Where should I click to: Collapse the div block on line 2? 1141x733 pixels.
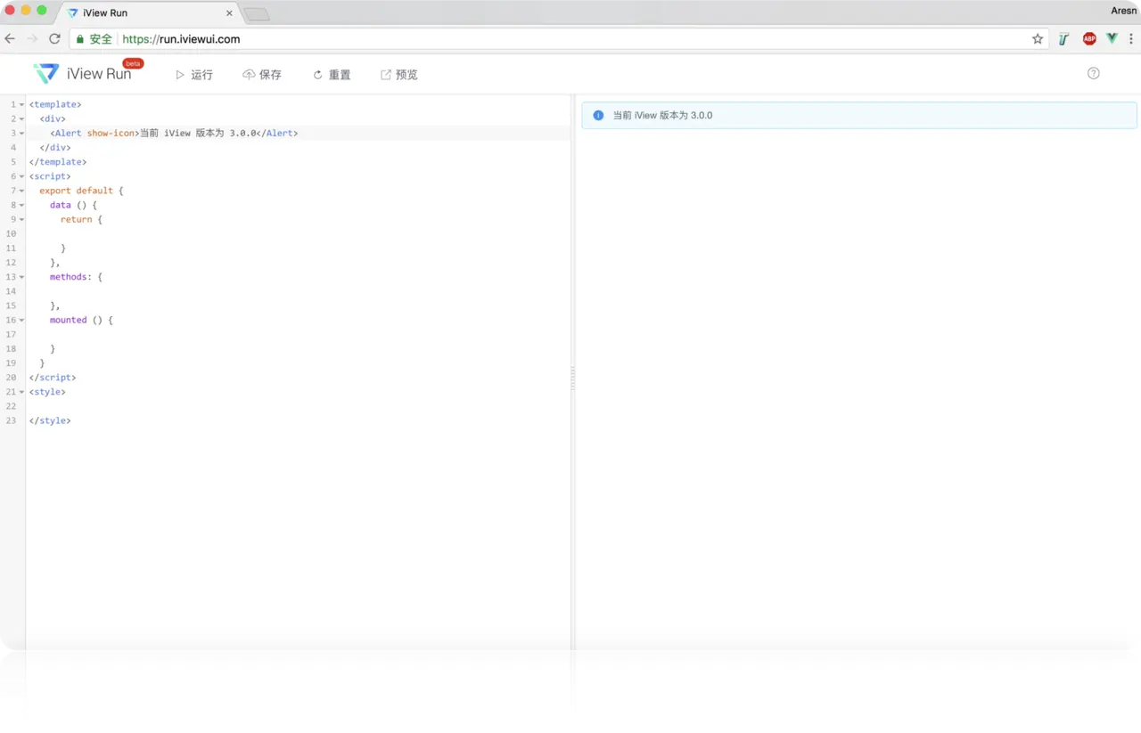tap(21, 119)
